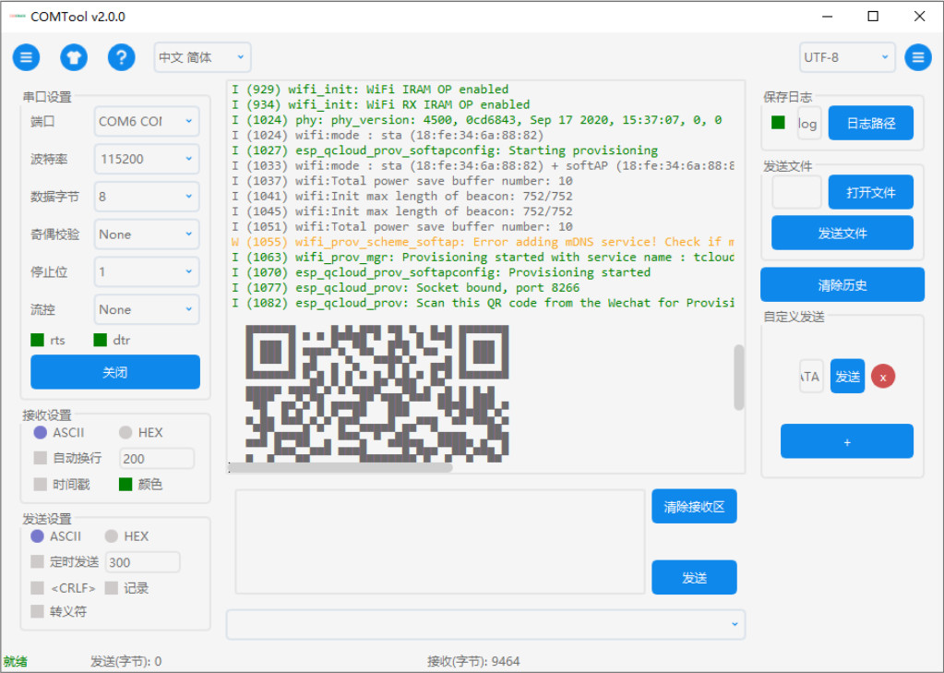
Task: Click the log line 'Socket bound, port 8266'
Action: point(406,287)
